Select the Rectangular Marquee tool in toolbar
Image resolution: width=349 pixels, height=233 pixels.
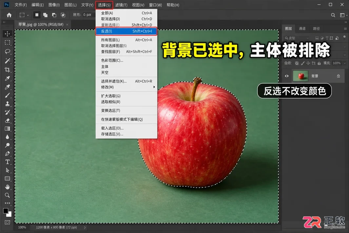pos(7,43)
